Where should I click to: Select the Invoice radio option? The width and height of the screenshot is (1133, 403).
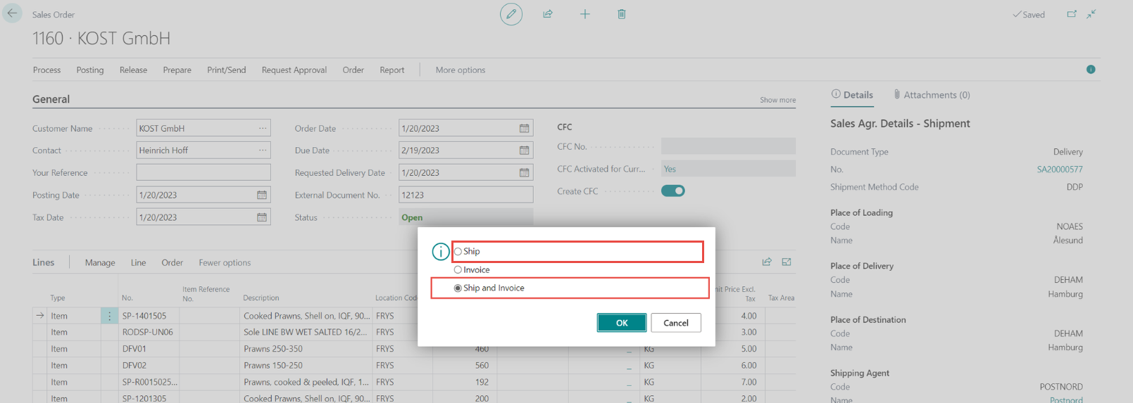click(x=458, y=270)
